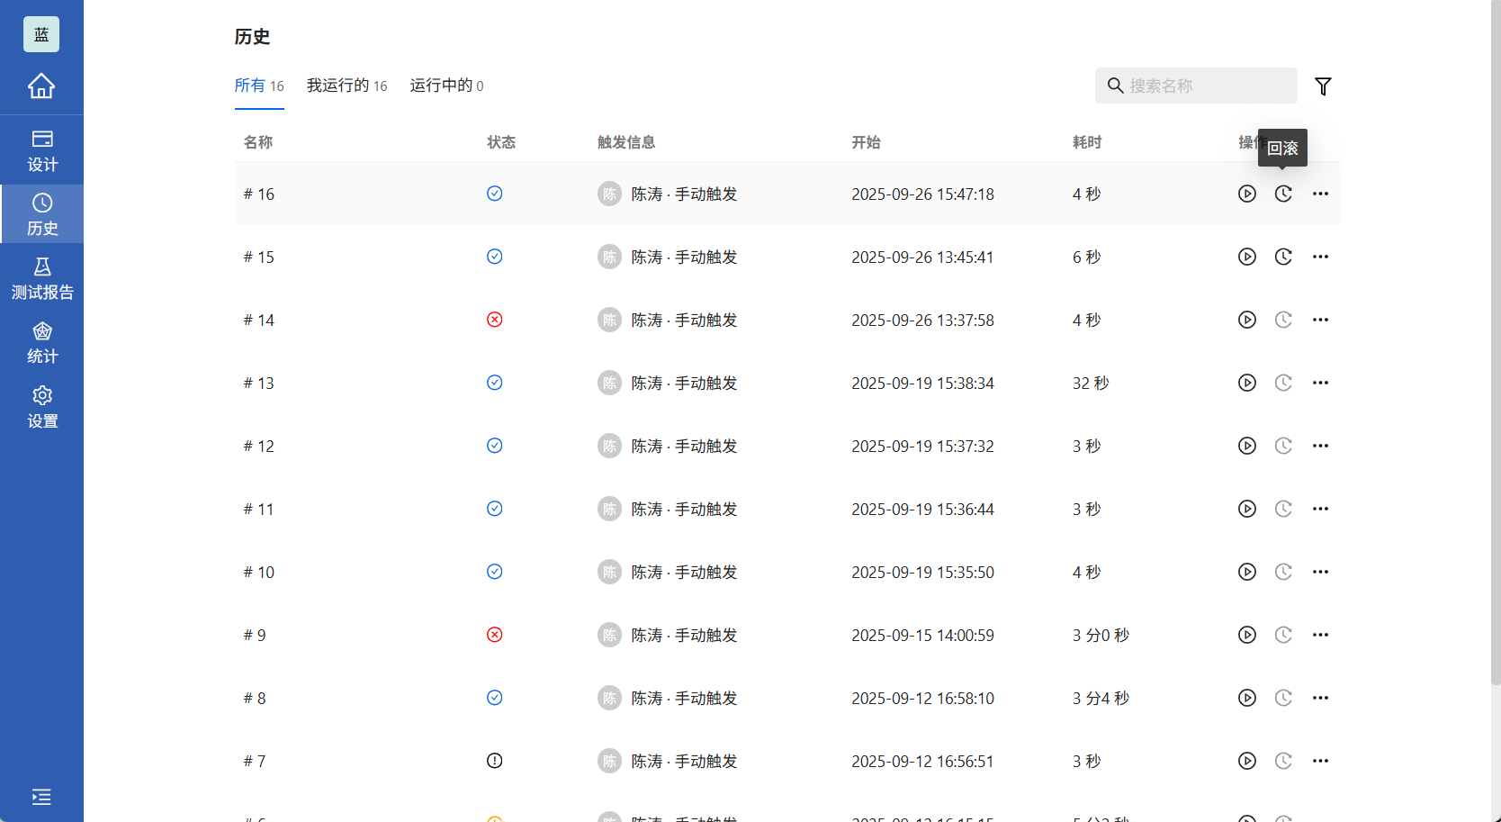The width and height of the screenshot is (1501, 822).
Task: Open 设置 settings section
Action: click(42, 407)
